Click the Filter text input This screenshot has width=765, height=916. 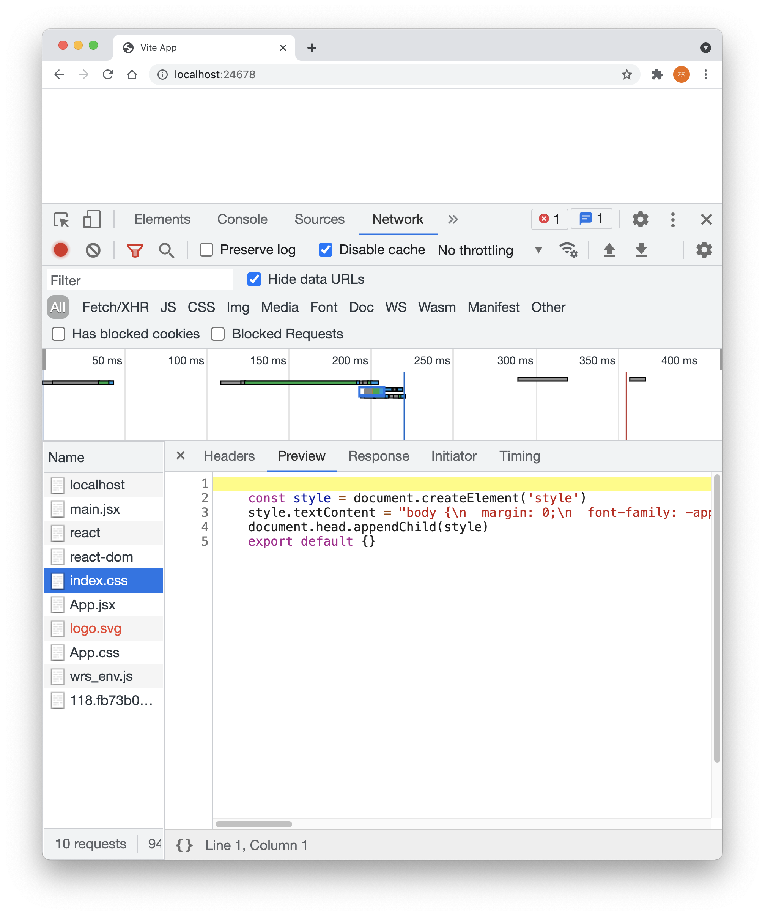[140, 280]
